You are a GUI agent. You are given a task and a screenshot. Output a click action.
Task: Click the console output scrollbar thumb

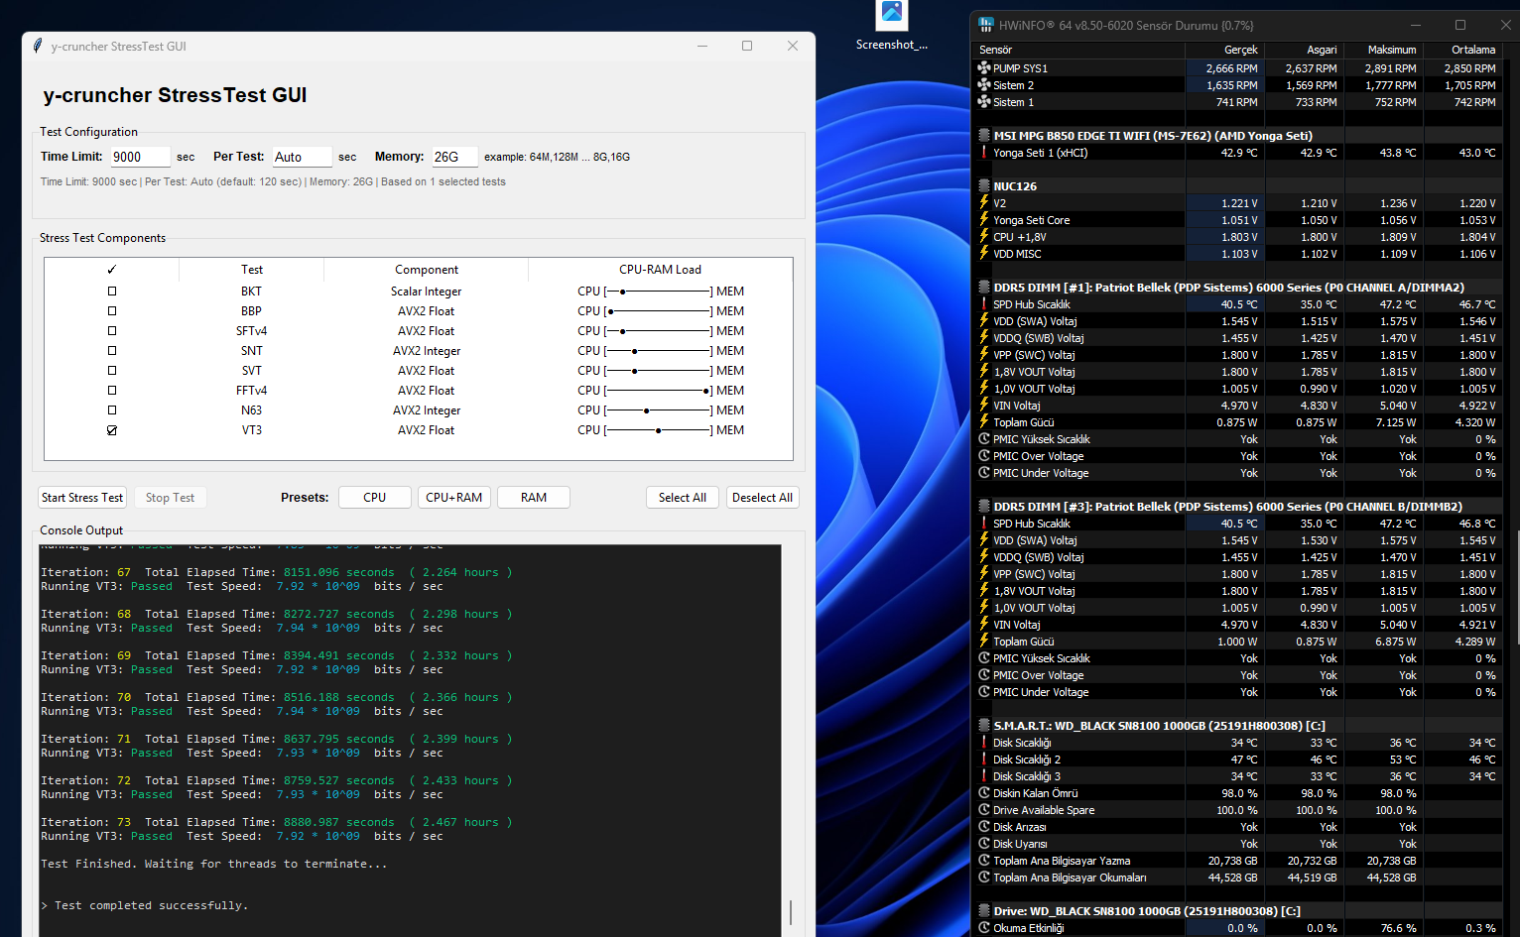(791, 912)
